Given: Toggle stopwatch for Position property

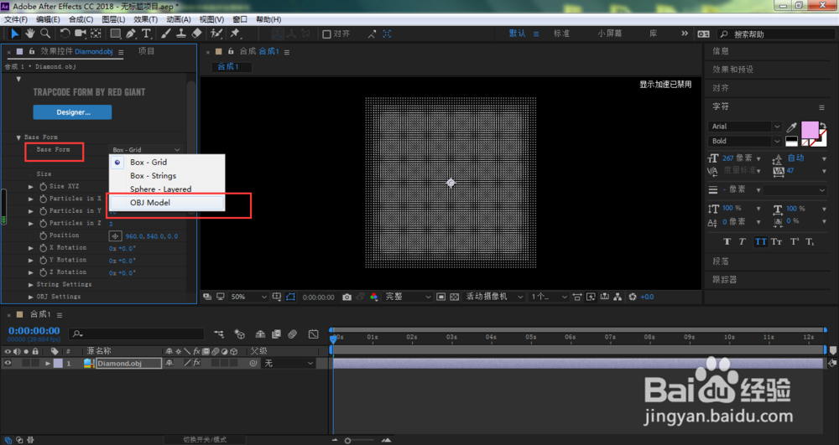Looking at the screenshot, I should pos(44,235).
